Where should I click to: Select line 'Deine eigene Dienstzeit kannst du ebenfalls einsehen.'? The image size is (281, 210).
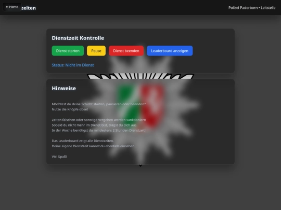coord(94,146)
